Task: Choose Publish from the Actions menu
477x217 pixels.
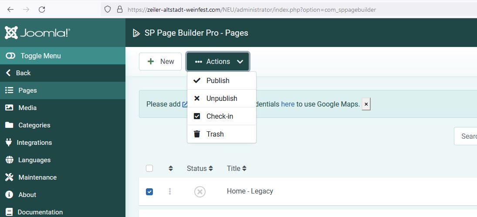Action: [218, 80]
